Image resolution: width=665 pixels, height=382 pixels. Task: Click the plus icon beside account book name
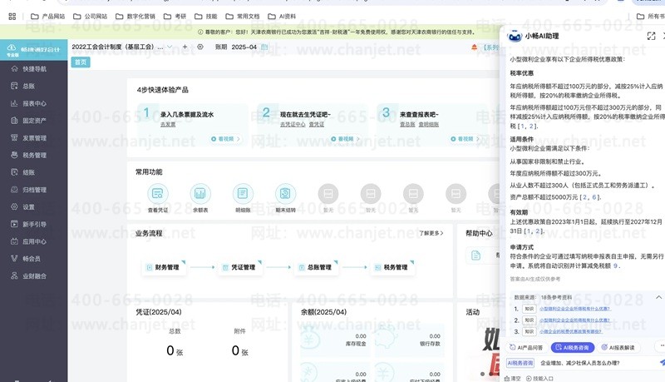(x=185, y=47)
